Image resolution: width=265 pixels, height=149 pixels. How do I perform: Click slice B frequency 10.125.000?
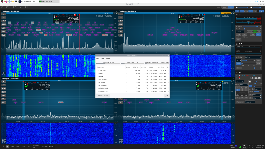coord(198,18)
